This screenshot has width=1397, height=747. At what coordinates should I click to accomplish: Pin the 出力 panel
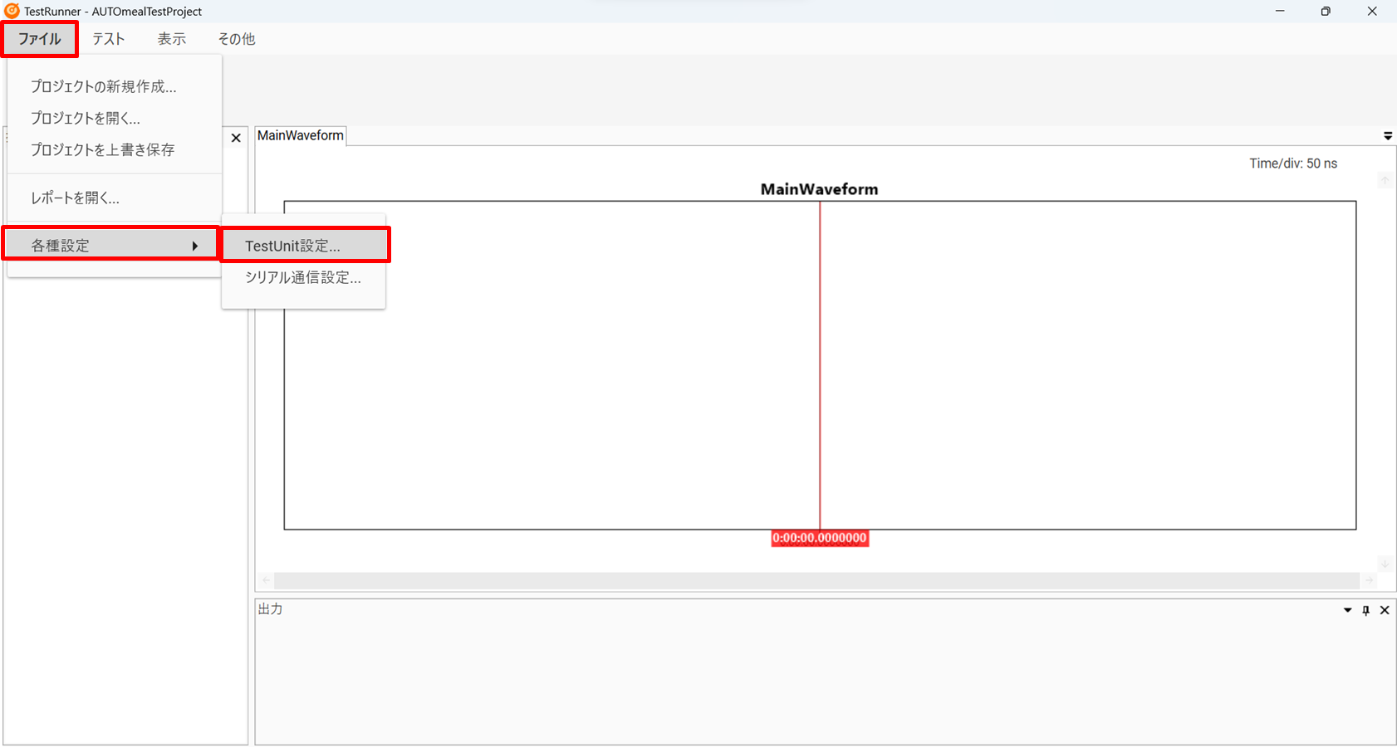click(x=1366, y=610)
